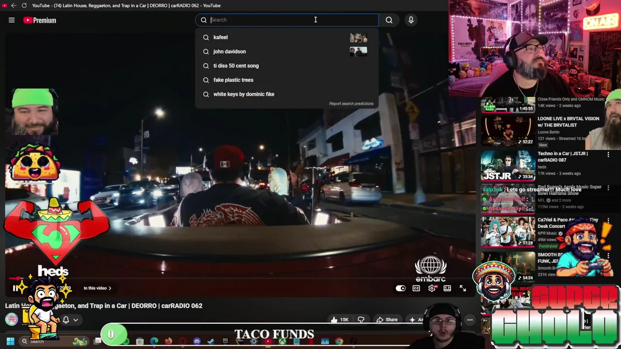Open the player settings gear
The height and width of the screenshot is (349, 621).
(432, 288)
